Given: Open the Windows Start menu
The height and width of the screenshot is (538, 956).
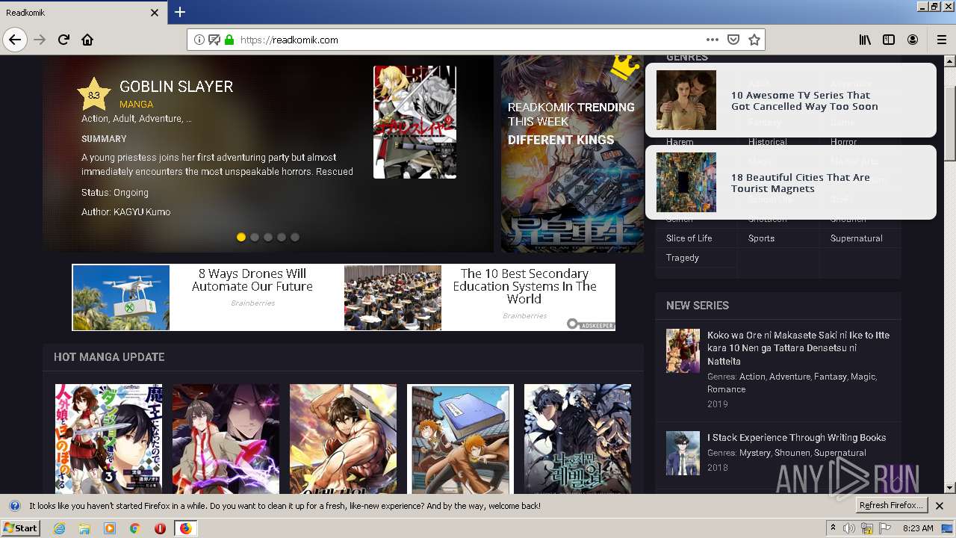Looking at the screenshot, I should 21,528.
